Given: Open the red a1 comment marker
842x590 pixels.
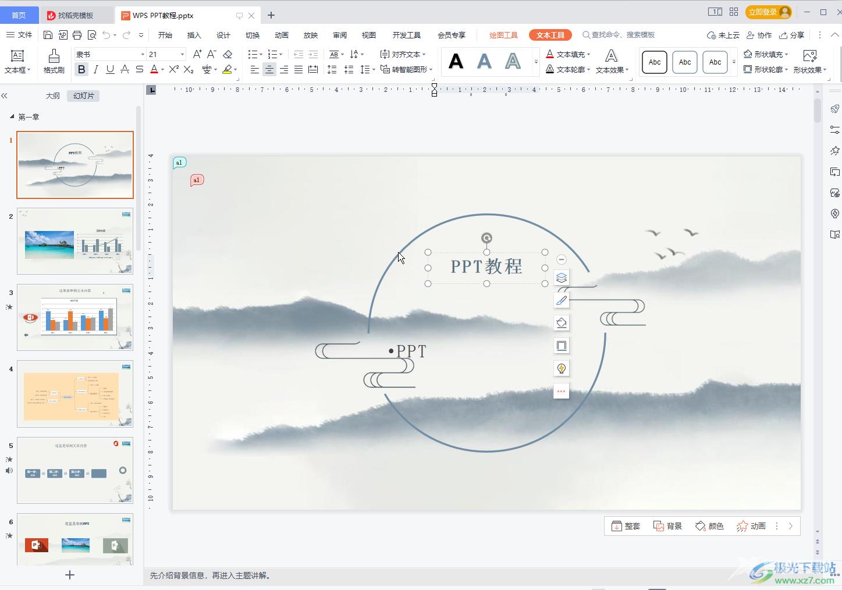Looking at the screenshot, I should tap(197, 180).
